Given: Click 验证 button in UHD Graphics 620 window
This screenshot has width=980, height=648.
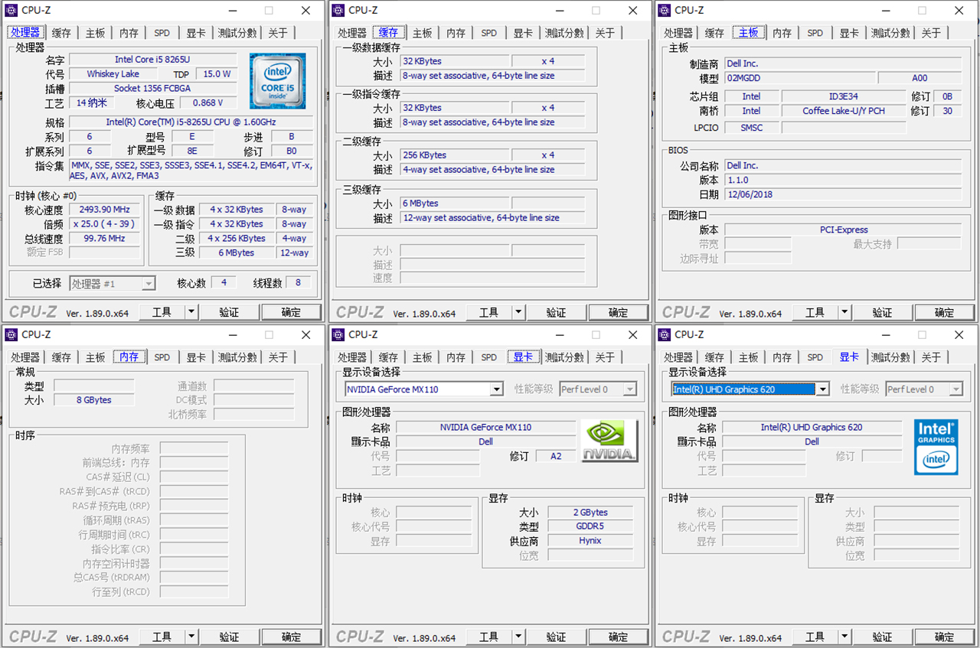Looking at the screenshot, I should [x=882, y=637].
